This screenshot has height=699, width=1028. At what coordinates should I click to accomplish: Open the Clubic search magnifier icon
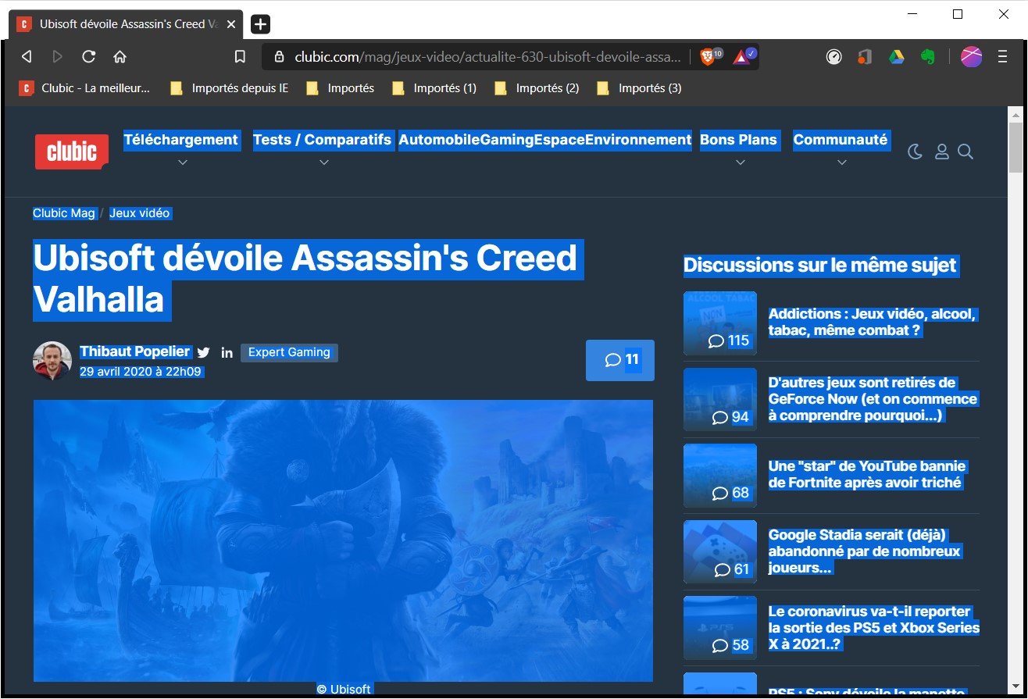[x=966, y=152]
